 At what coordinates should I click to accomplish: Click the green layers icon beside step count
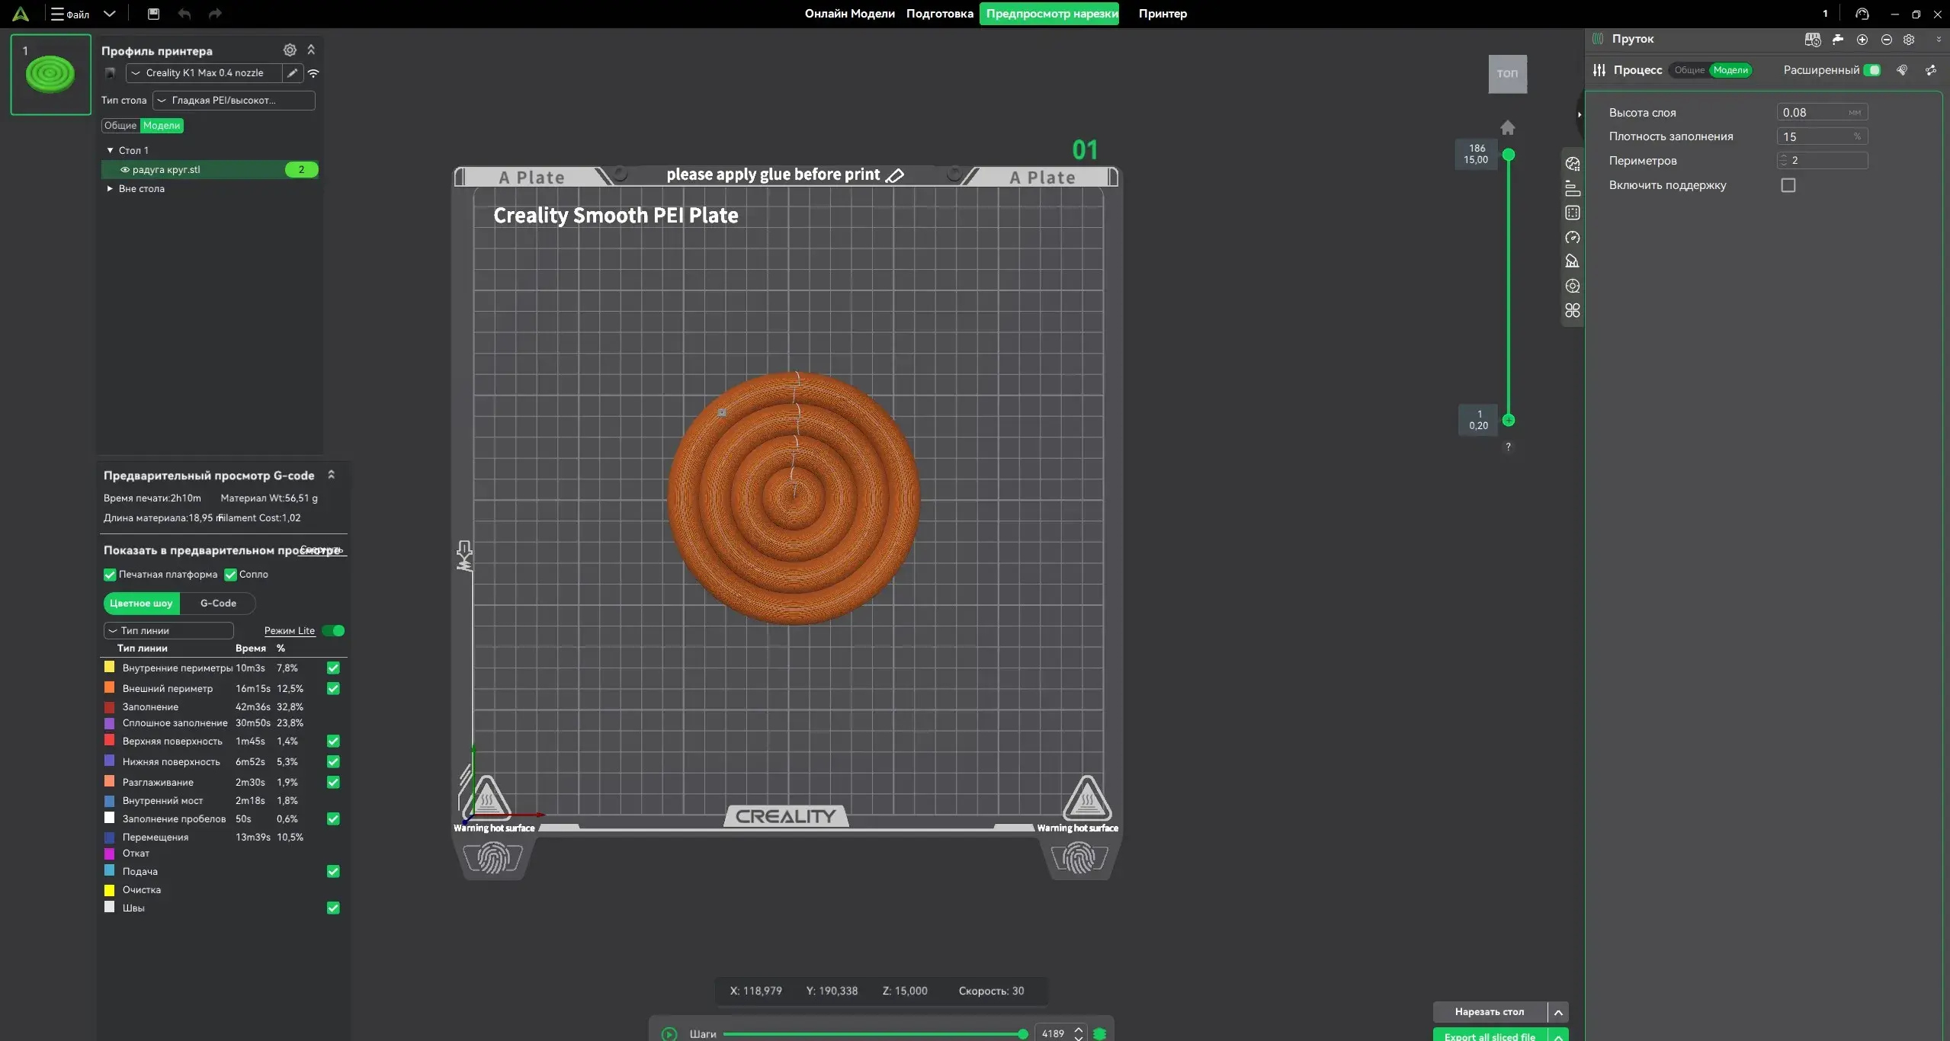pos(1099,1034)
